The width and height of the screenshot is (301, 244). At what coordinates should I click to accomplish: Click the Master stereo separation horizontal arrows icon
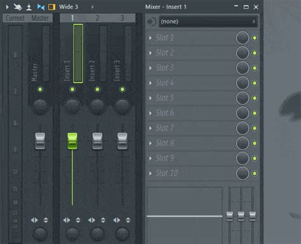tap(34, 221)
